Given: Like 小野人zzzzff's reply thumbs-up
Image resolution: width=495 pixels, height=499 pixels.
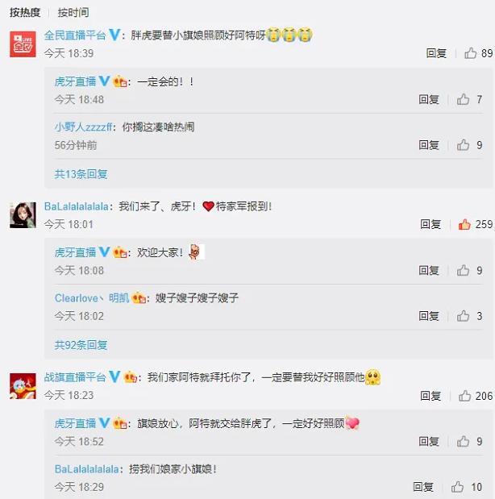Looking at the screenshot, I should click(x=463, y=145).
